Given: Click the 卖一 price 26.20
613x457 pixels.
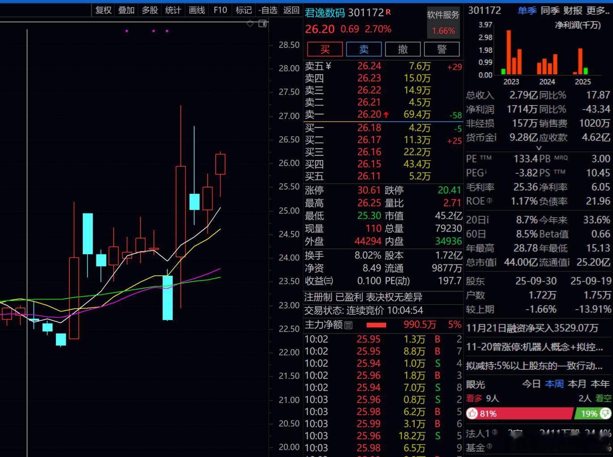Looking at the screenshot, I should point(369,115).
